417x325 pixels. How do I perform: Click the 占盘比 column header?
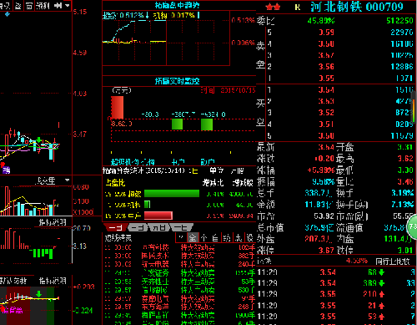coord(115,183)
